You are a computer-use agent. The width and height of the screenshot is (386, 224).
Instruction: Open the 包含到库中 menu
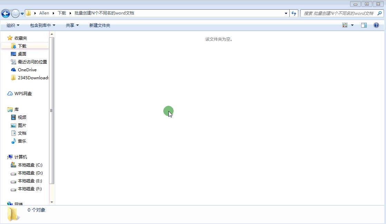tap(42, 25)
